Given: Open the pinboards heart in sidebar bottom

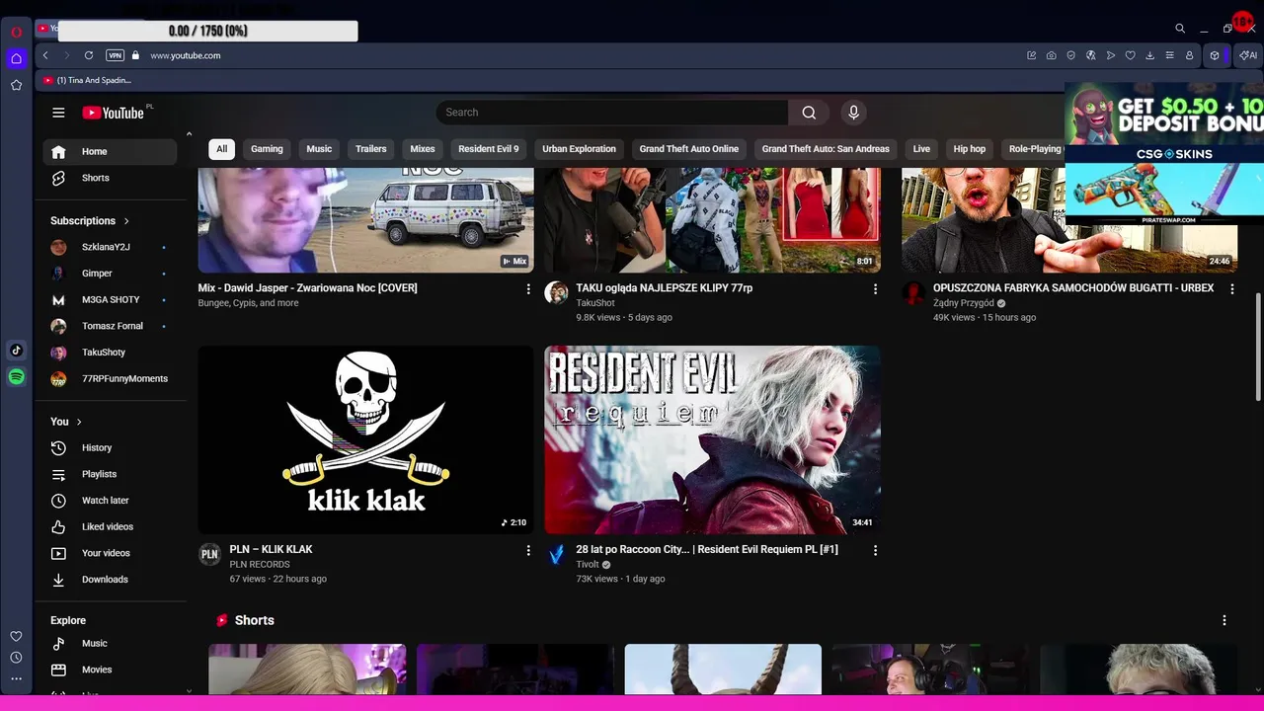Looking at the screenshot, I should (x=16, y=636).
